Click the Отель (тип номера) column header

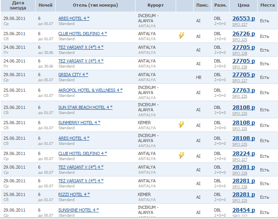[95, 5]
